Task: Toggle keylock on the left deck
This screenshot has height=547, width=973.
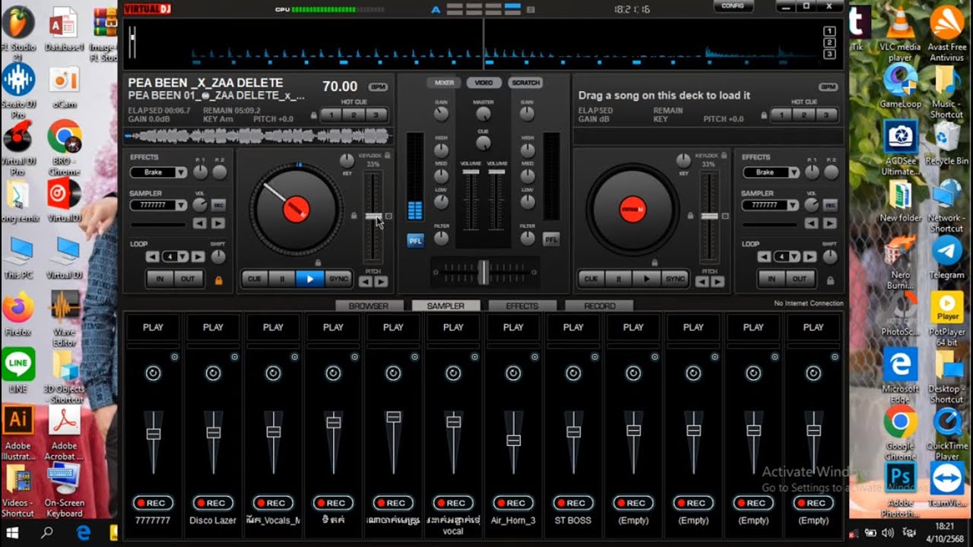Action: pyautogui.click(x=387, y=155)
